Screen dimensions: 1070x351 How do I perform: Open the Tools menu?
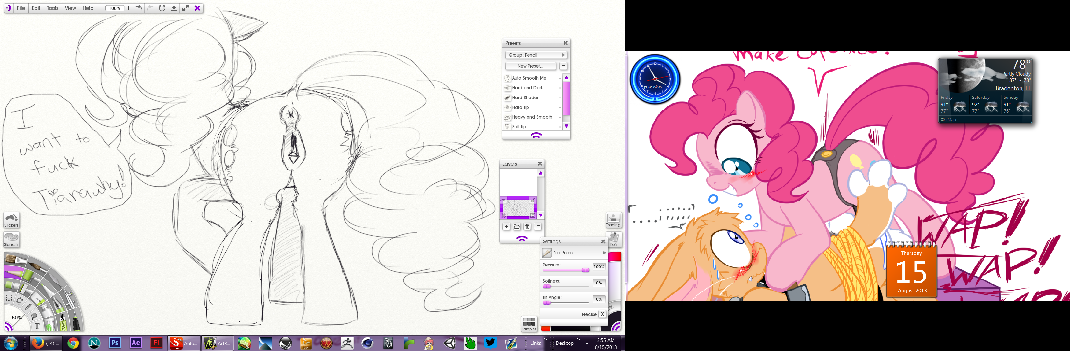pos(52,8)
